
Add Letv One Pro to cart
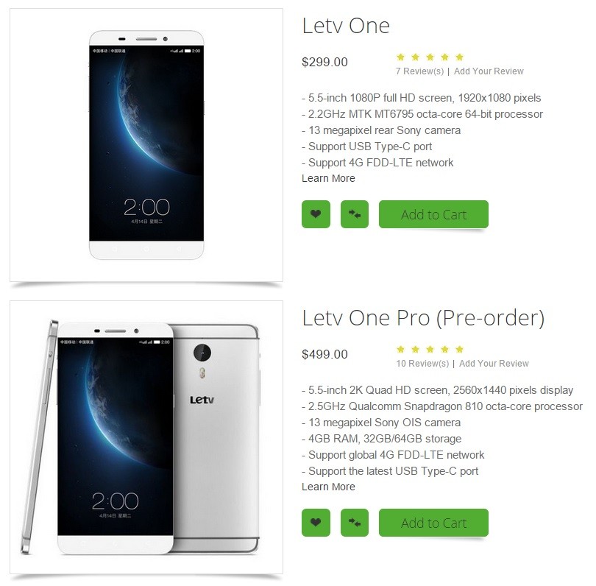click(433, 523)
